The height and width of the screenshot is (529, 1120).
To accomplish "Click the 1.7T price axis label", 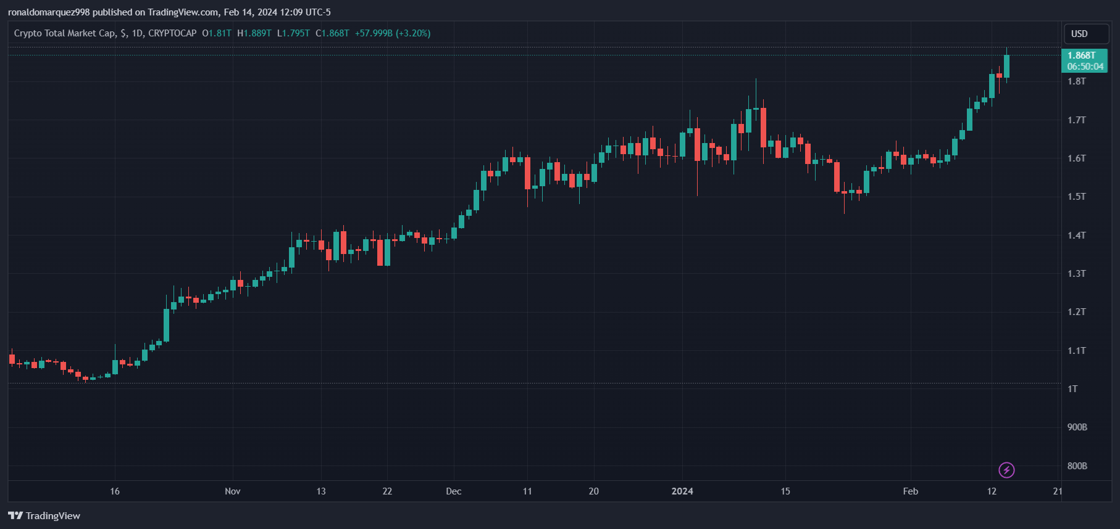I will pyautogui.click(x=1077, y=120).
